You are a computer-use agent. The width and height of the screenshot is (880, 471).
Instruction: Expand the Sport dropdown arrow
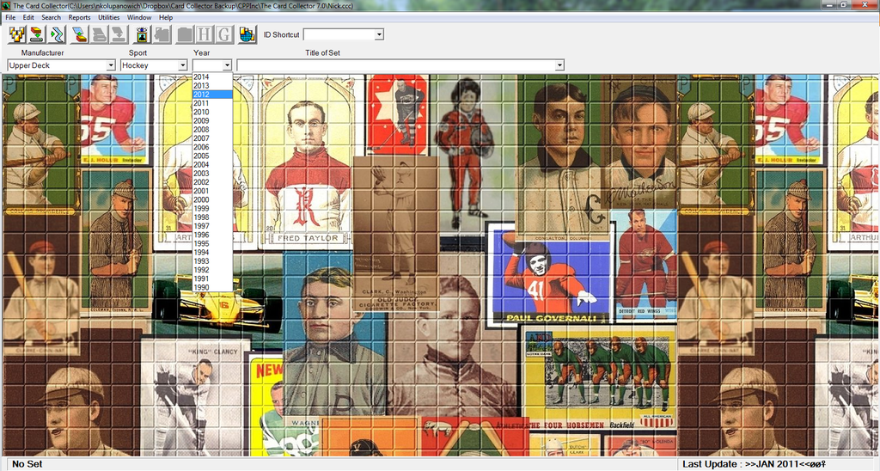click(x=182, y=65)
